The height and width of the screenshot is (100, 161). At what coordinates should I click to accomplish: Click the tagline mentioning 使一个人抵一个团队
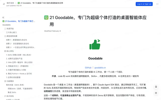[x=95, y=72]
